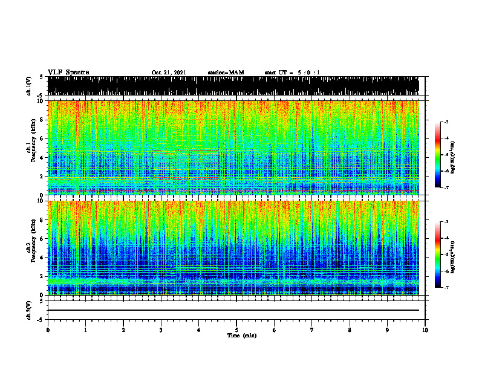Click the time axis tick label "9"
The height and width of the screenshot is (370, 479).
coord(387,330)
